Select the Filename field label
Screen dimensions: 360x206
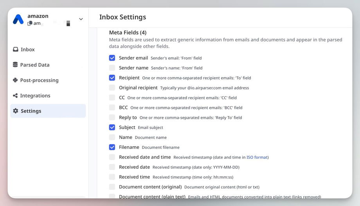click(x=129, y=147)
